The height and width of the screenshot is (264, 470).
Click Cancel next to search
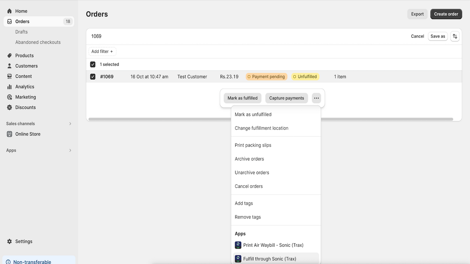coord(417,36)
